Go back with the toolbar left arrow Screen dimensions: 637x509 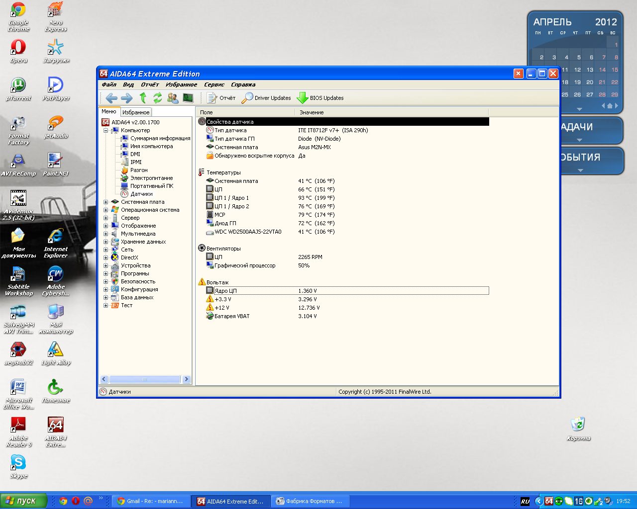111,98
